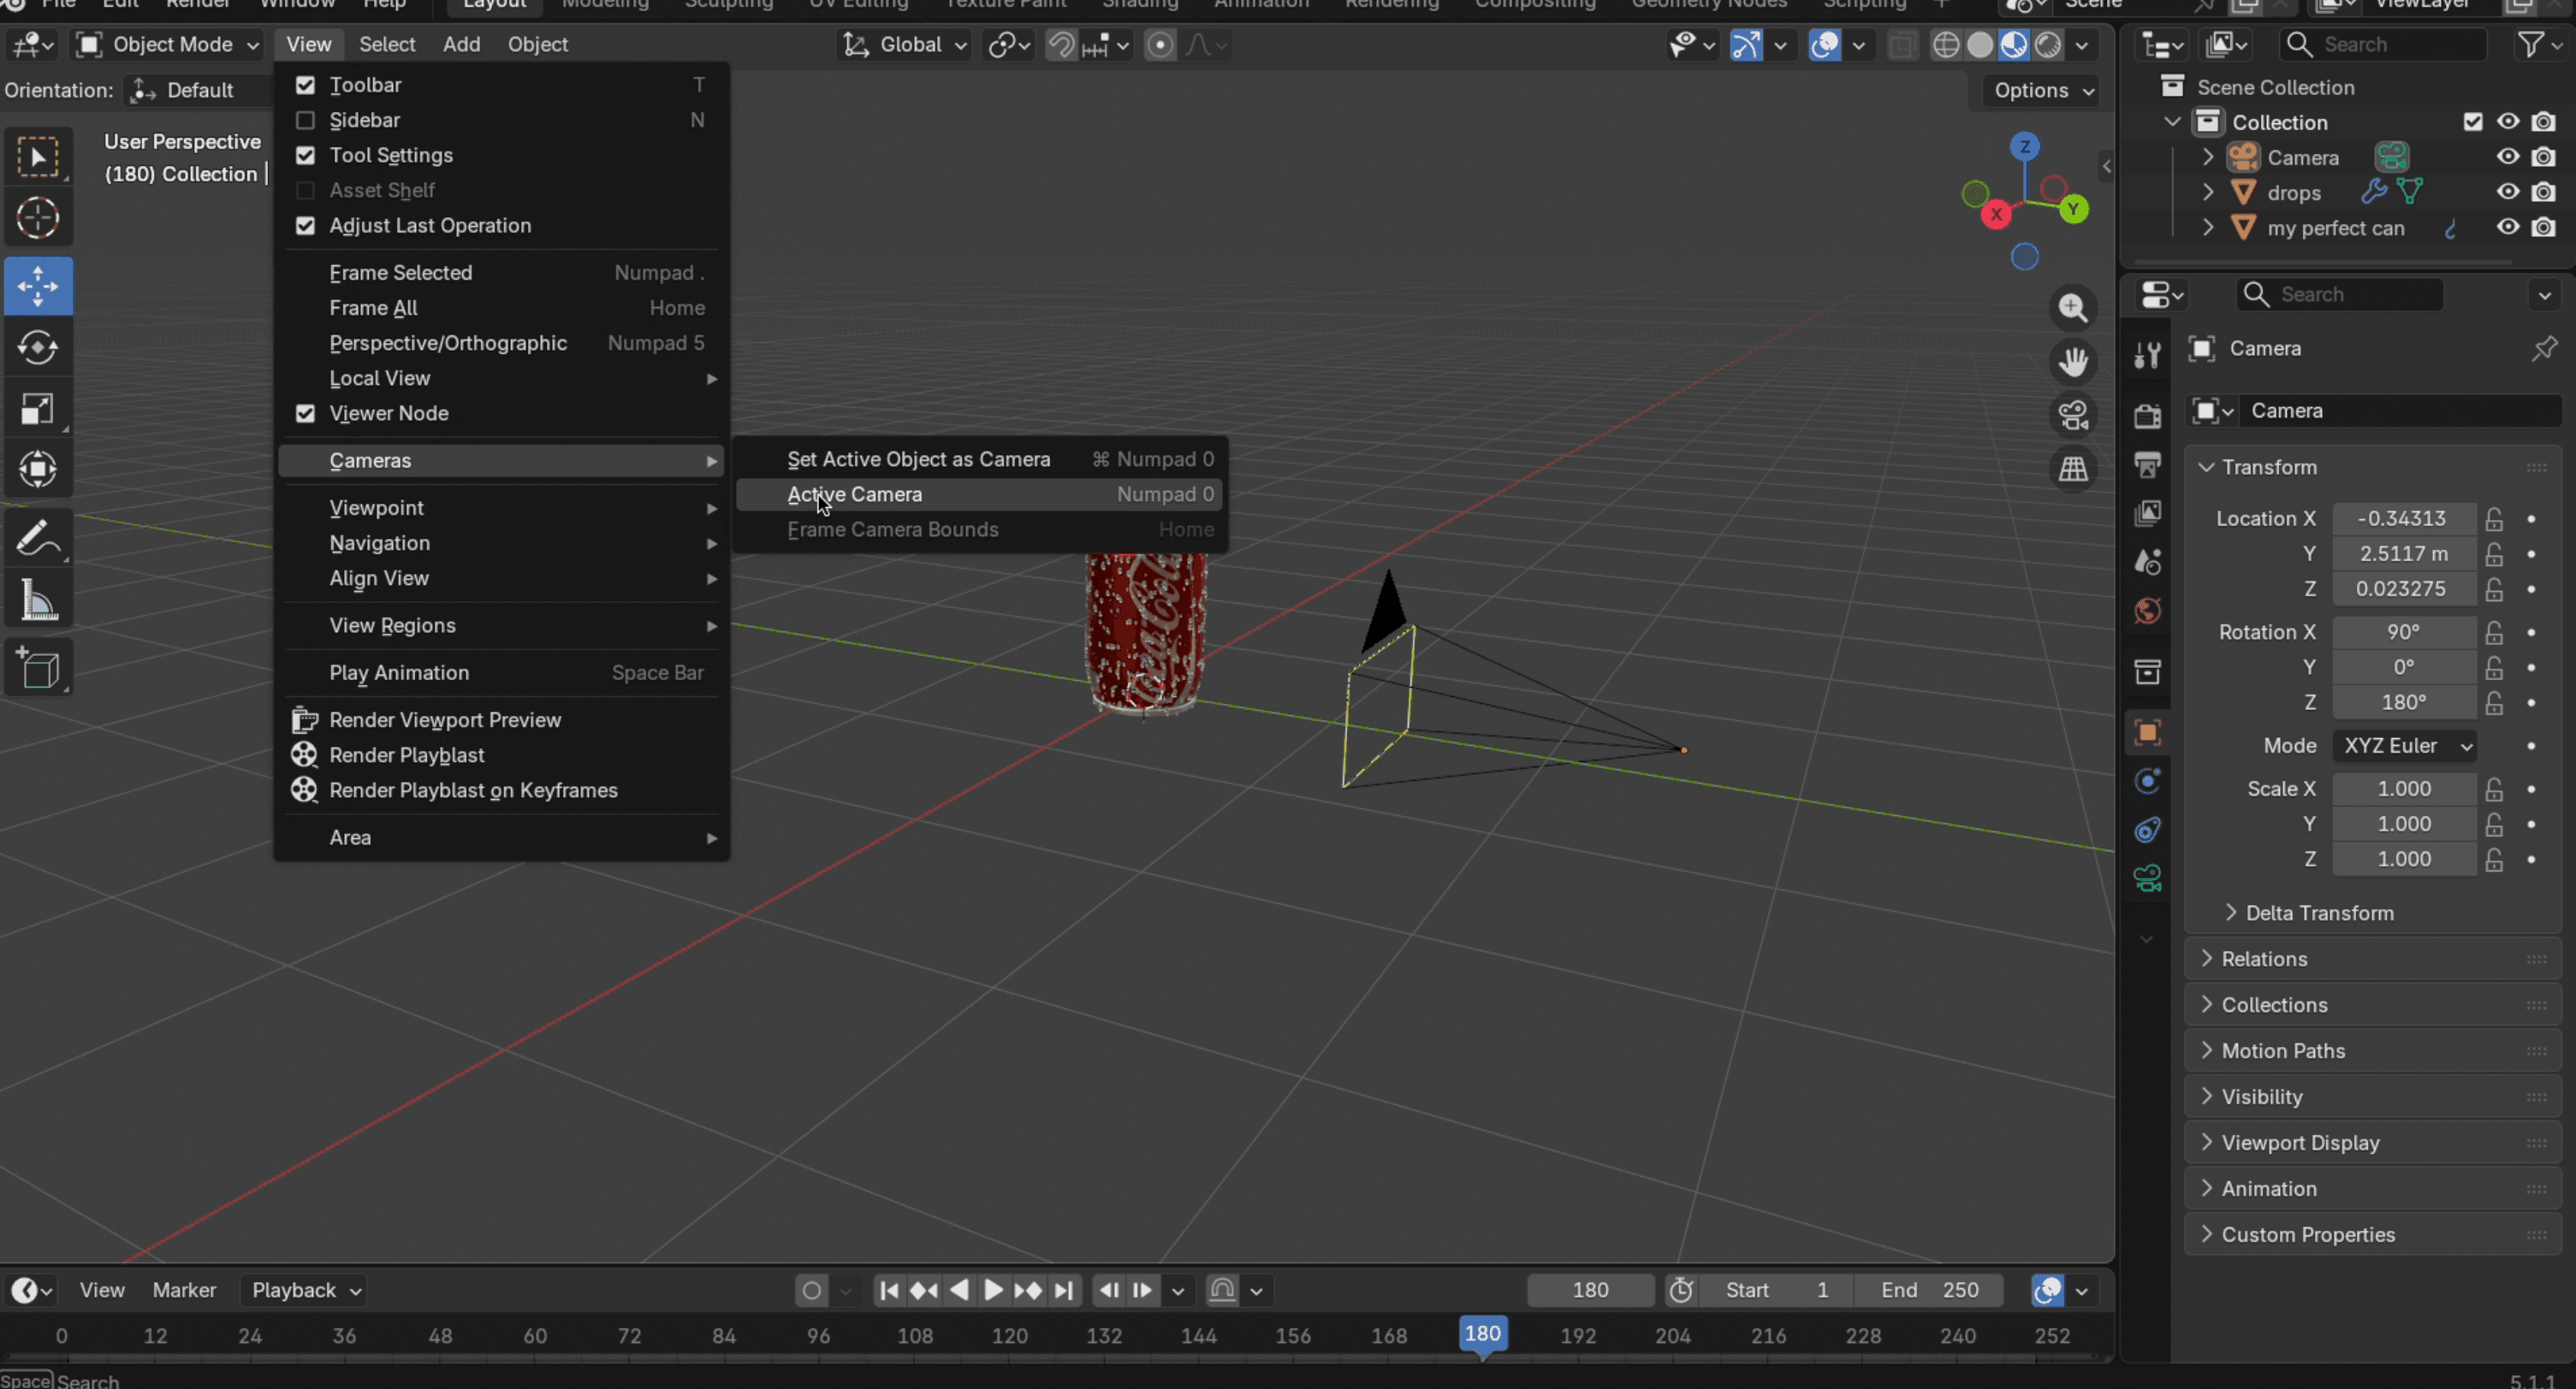Toggle perspective/orthographic grid icon
This screenshot has width=2576, height=1389.
(2073, 469)
